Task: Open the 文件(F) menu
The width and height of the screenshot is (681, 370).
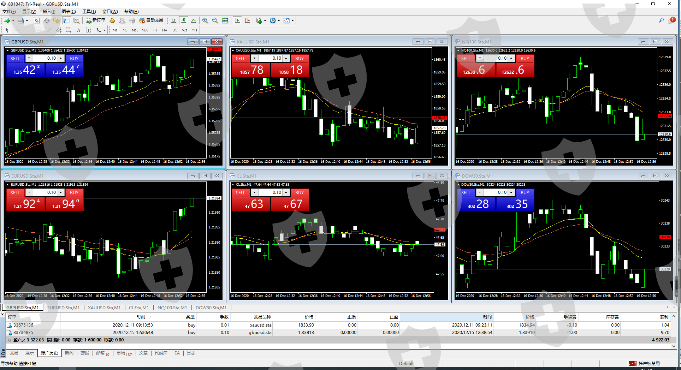Action: tap(9, 12)
